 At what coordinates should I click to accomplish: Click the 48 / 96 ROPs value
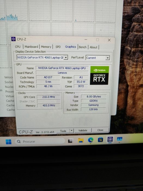click(x=48, y=86)
